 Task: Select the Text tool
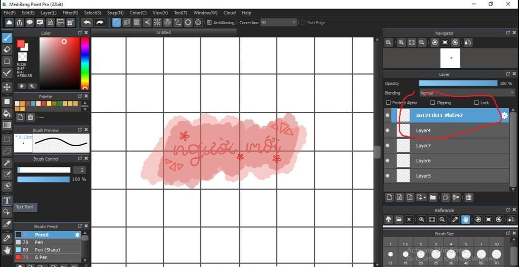[x=7, y=201]
